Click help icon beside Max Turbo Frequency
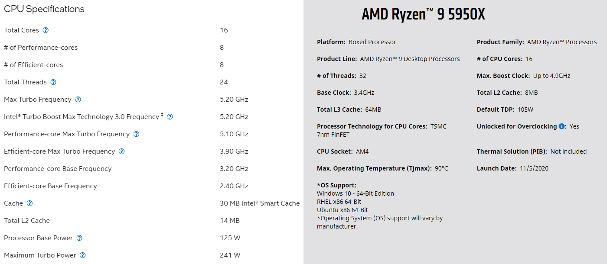The image size is (607, 264). [x=78, y=100]
